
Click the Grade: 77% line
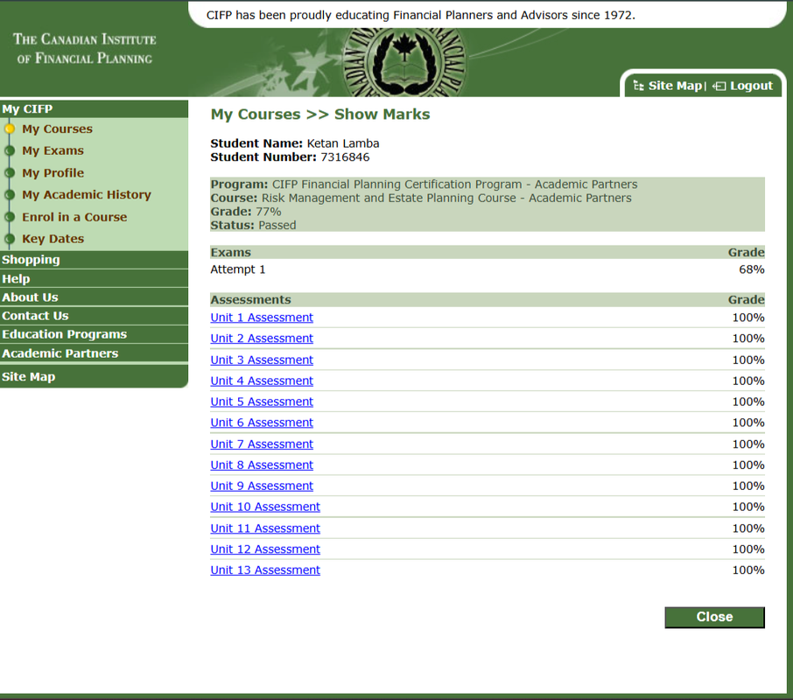pyautogui.click(x=246, y=211)
